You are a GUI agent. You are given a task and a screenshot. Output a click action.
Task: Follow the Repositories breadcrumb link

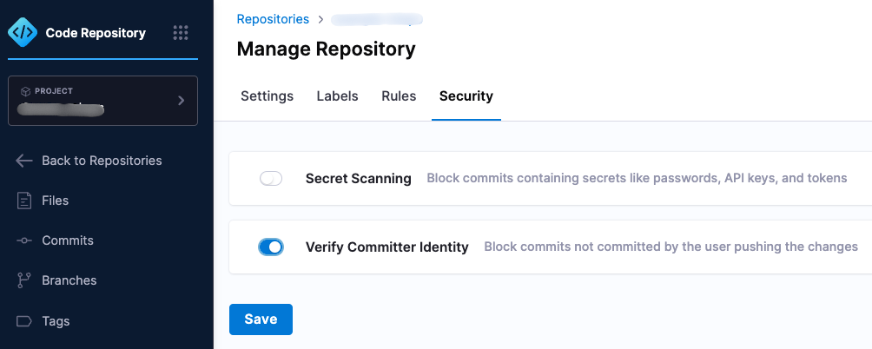(x=273, y=18)
